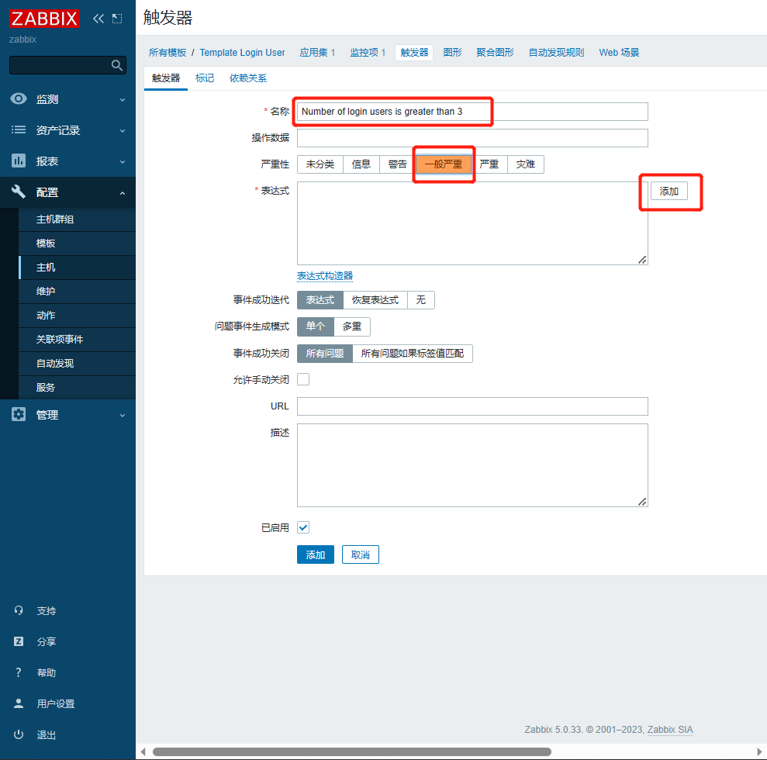Image resolution: width=767 pixels, height=760 pixels.
Task: Open the 表达式构造器 link
Action: [325, 276]
